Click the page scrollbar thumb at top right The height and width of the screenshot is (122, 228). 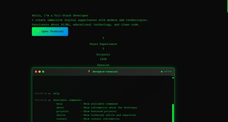tap(227, 6)
